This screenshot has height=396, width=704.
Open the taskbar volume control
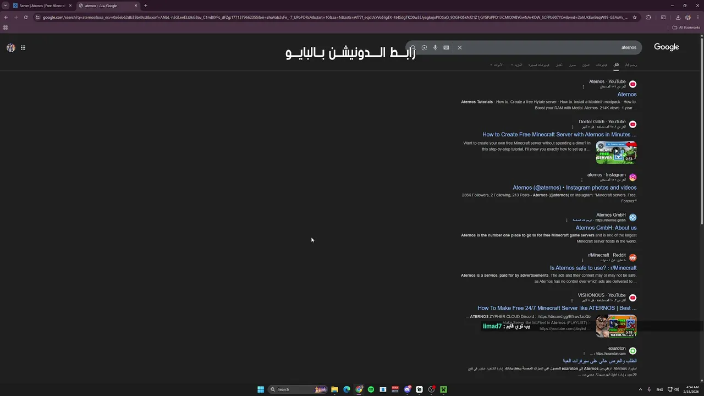(676, 389)
